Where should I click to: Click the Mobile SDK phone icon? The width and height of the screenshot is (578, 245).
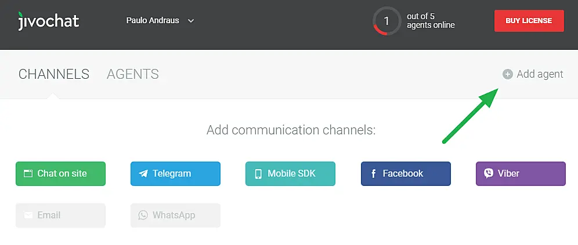(x=258, y=173)
